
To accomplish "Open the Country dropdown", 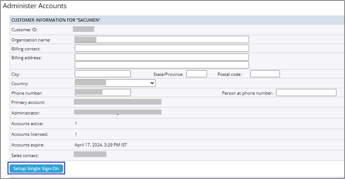I will point(115,83).
